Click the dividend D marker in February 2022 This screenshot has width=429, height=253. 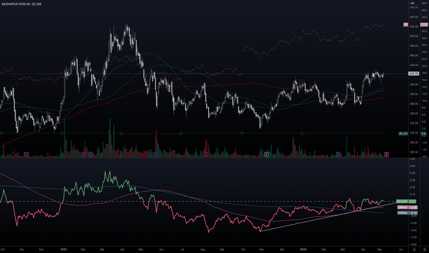(91, 155)
